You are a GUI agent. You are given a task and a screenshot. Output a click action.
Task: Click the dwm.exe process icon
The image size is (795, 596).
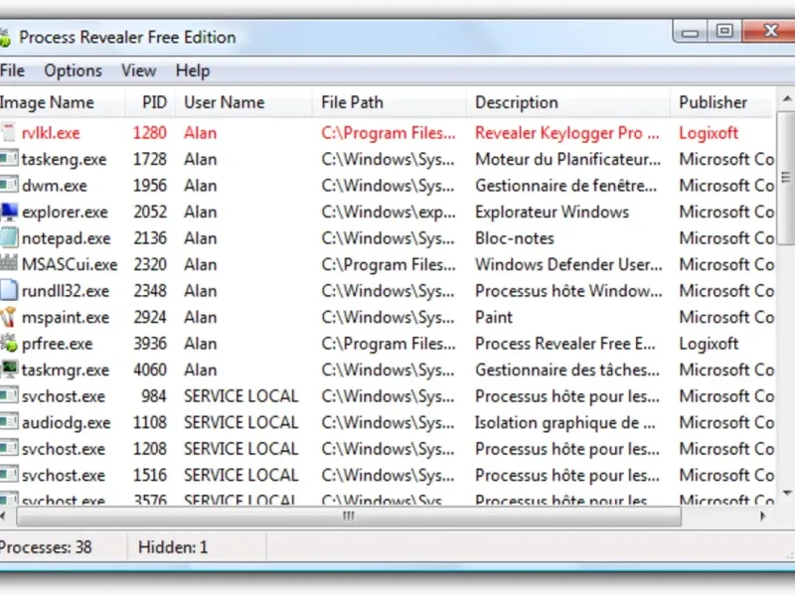(x=9, y=185)
